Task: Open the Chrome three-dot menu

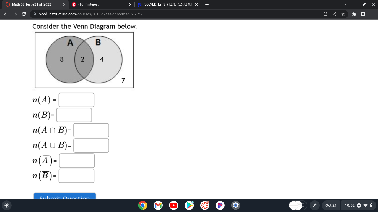Action: pos(372,14)
